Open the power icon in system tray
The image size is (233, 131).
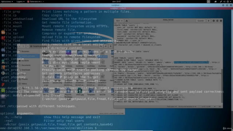click(228, 1)
